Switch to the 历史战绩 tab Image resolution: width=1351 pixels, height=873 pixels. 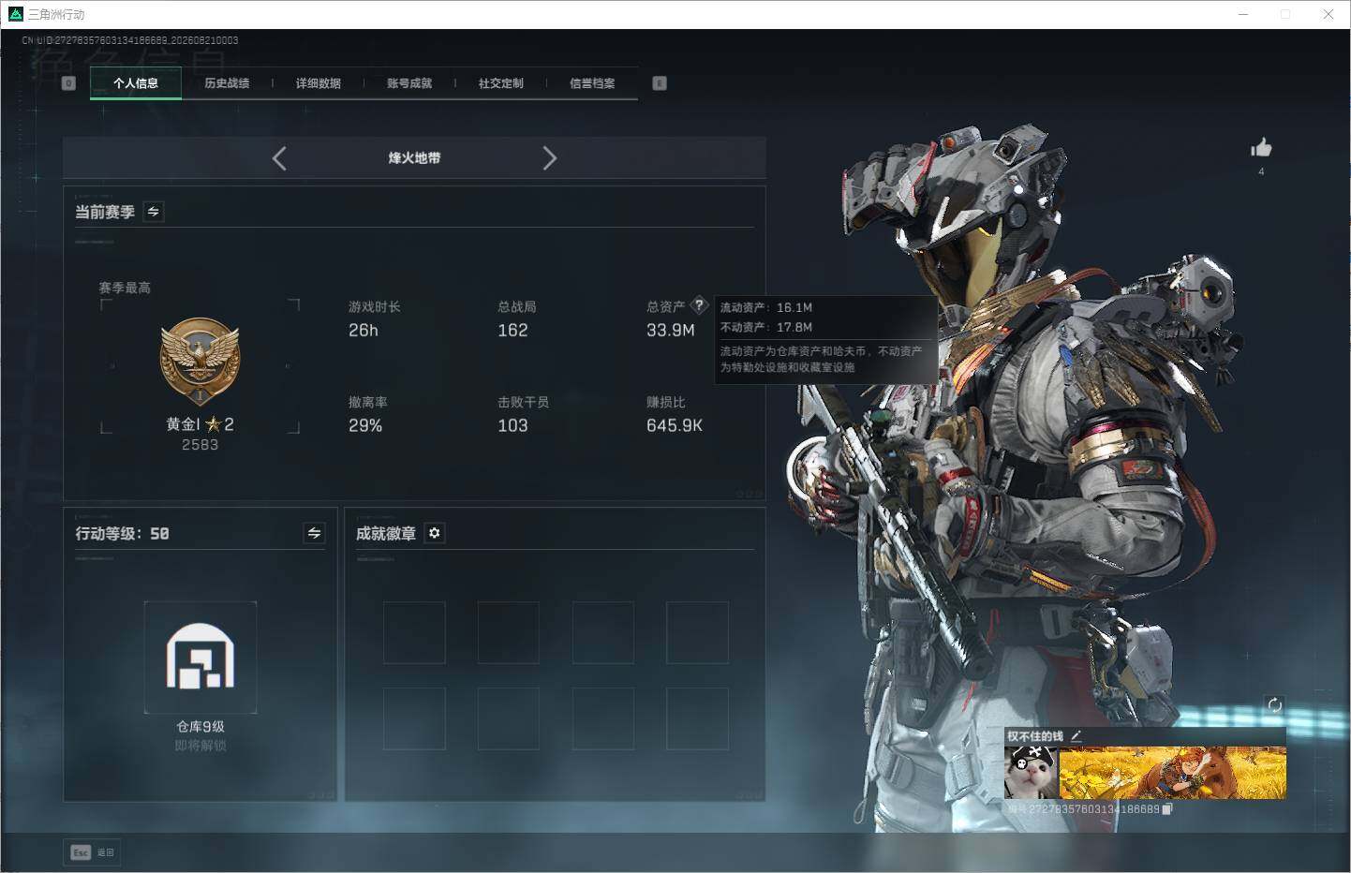click(227, 83)
